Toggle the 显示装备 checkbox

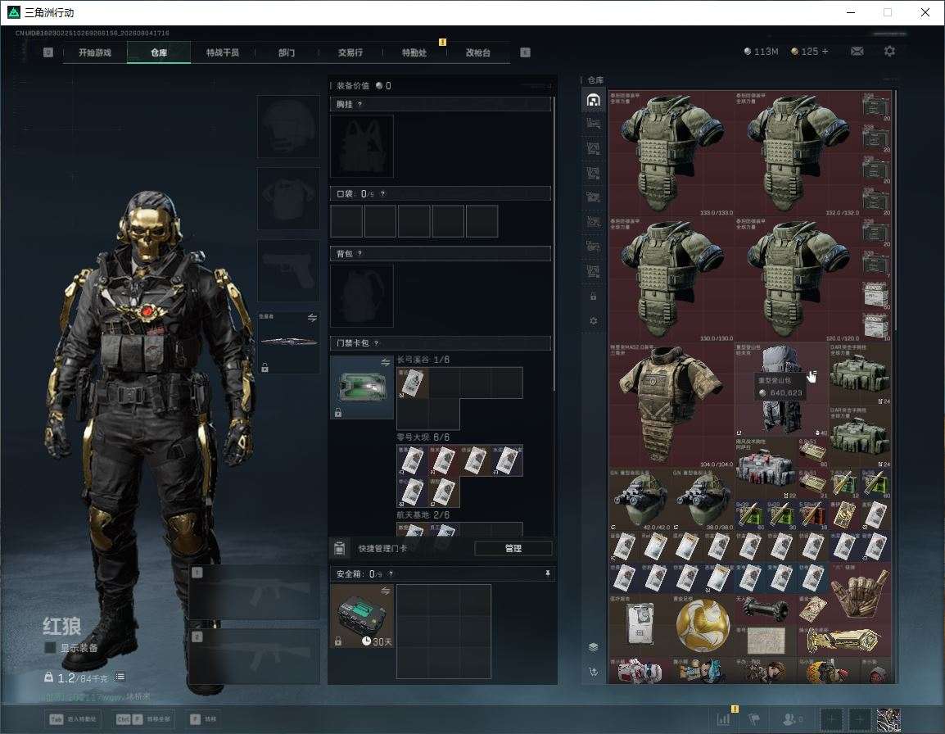point(51,647)
